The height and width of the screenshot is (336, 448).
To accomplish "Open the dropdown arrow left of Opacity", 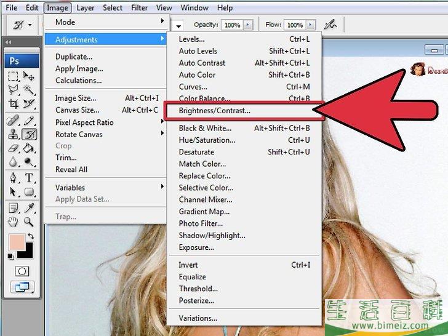I will tap(178, 26).
